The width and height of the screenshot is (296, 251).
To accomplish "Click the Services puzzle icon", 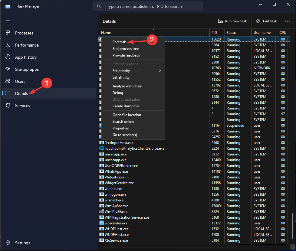I will point(8,105).
